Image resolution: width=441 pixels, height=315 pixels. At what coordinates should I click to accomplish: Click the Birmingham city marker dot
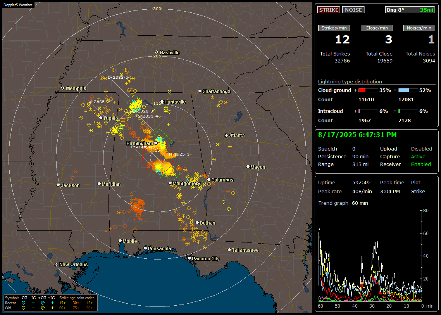156,143
